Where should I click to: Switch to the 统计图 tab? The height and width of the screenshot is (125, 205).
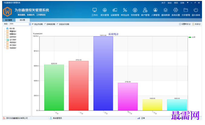(22, 20)
